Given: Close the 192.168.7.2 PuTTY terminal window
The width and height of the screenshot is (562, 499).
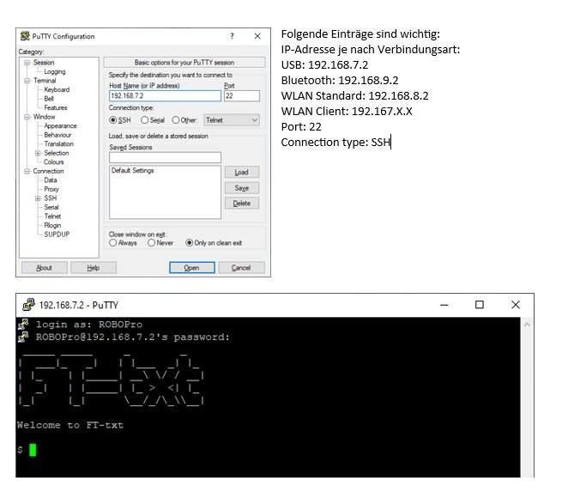Looking at the screenshot, I should 516,305.
